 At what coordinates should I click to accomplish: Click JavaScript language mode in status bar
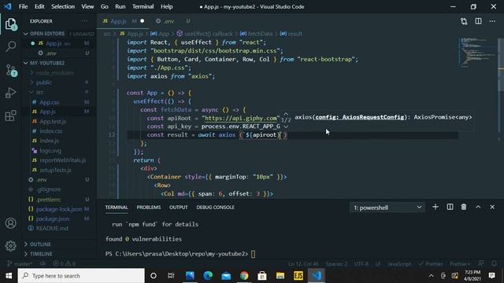click(399, 264)
